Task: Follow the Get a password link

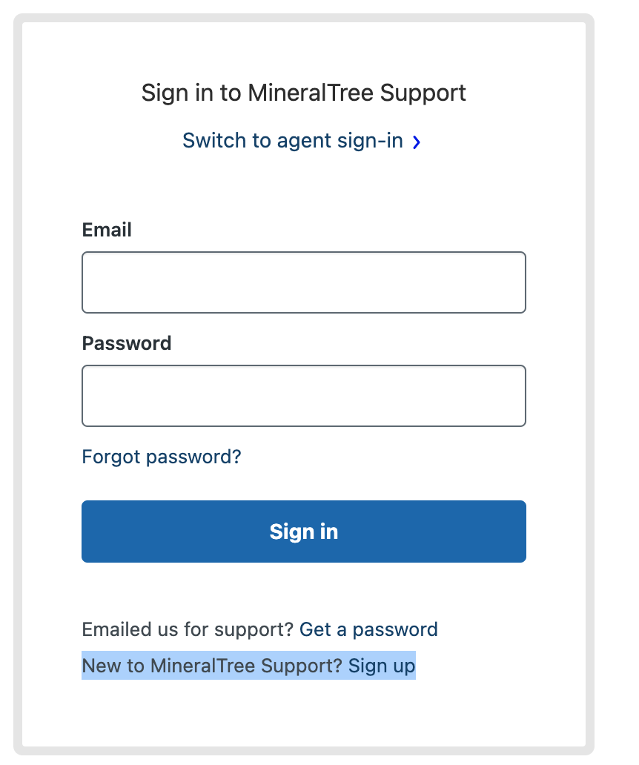Action: 368,630
